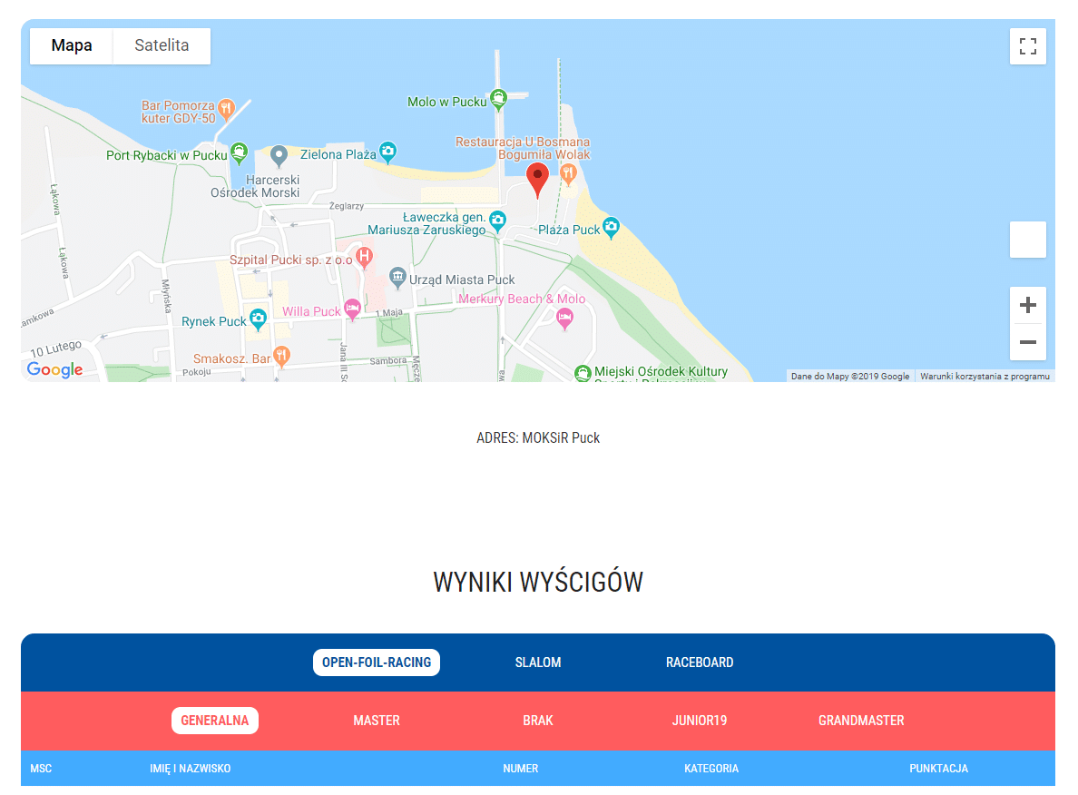Select the GENERALNA category tab
The image size is (1078, 795).
coord(215,721)
